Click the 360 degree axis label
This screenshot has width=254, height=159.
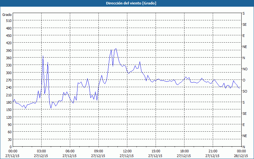9,58
